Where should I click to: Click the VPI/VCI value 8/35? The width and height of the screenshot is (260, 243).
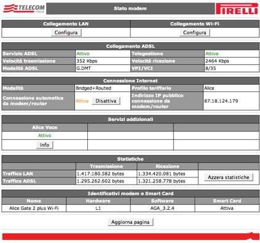(210, 68)
